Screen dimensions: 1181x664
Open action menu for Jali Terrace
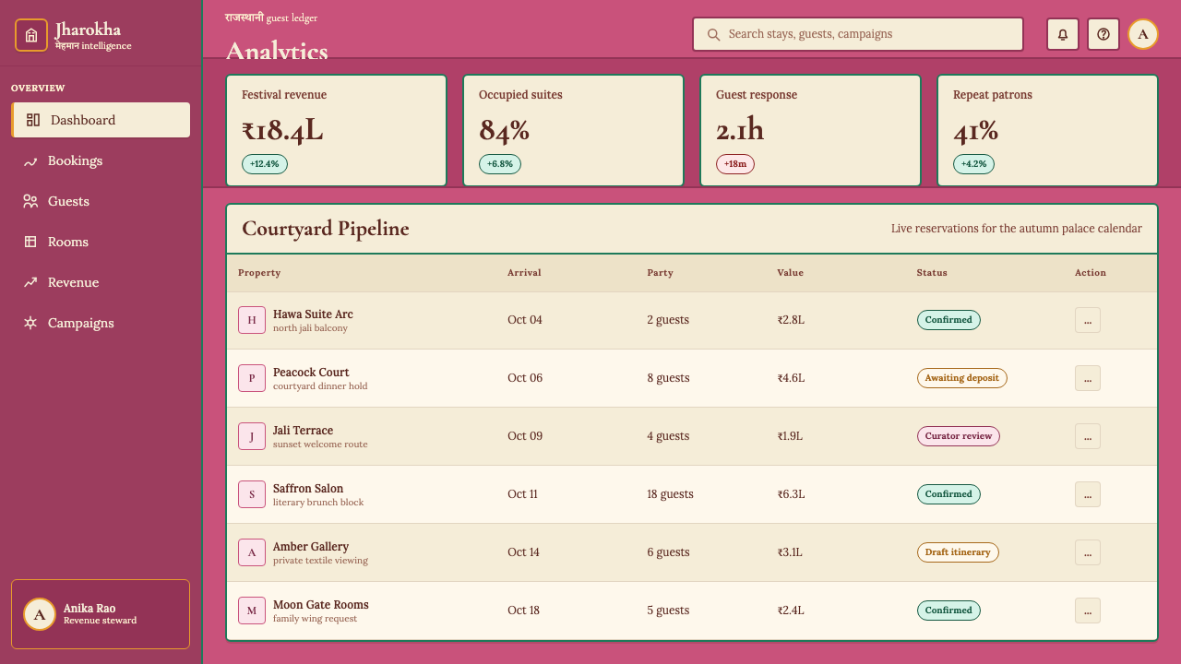(x=1088, y=436)
